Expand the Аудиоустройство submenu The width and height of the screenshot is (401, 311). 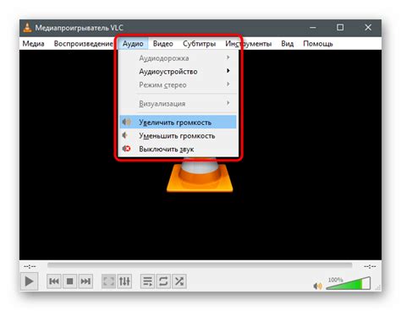[178, 71]
